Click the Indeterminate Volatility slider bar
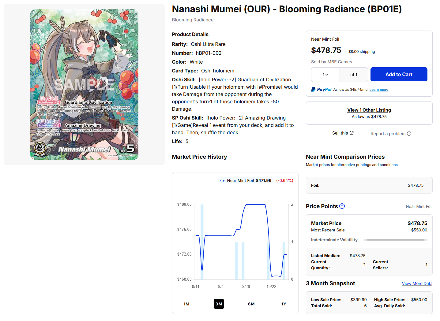440x321 pixels. pyautogui.click(x=395, y=240)
